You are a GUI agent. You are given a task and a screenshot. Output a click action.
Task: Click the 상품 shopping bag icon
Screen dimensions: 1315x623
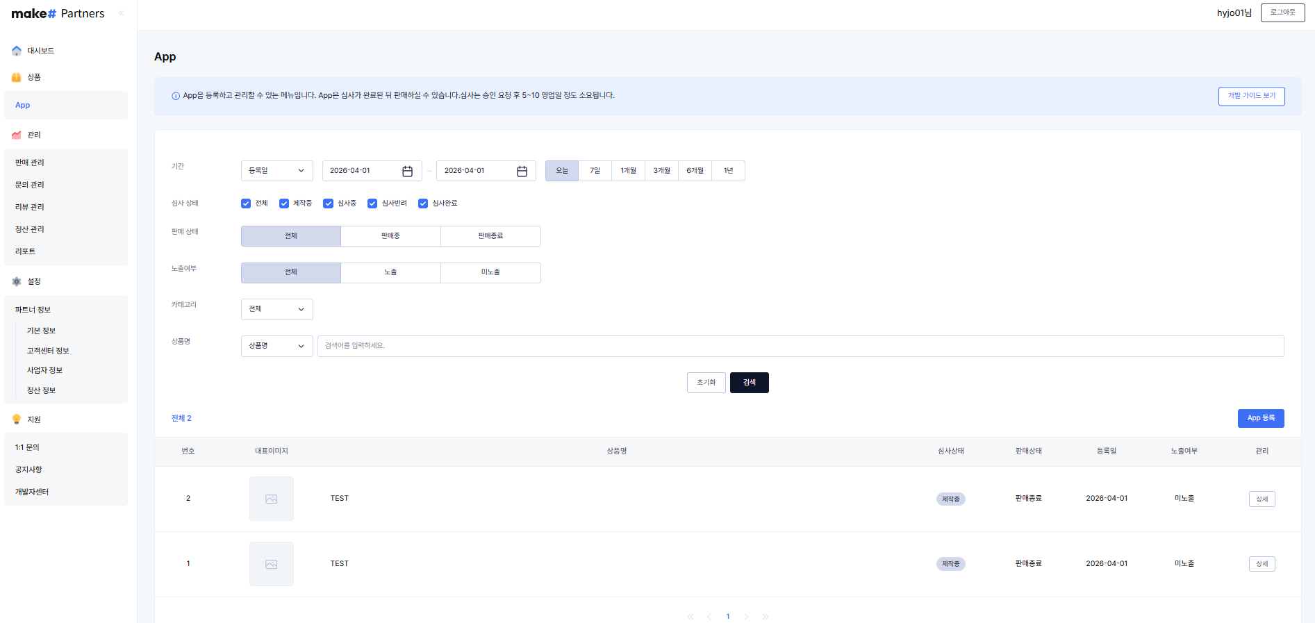coord(17,77)
